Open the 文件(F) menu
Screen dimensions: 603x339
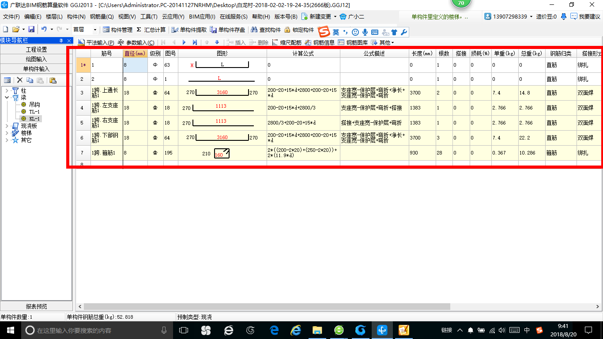coord(11,17)
